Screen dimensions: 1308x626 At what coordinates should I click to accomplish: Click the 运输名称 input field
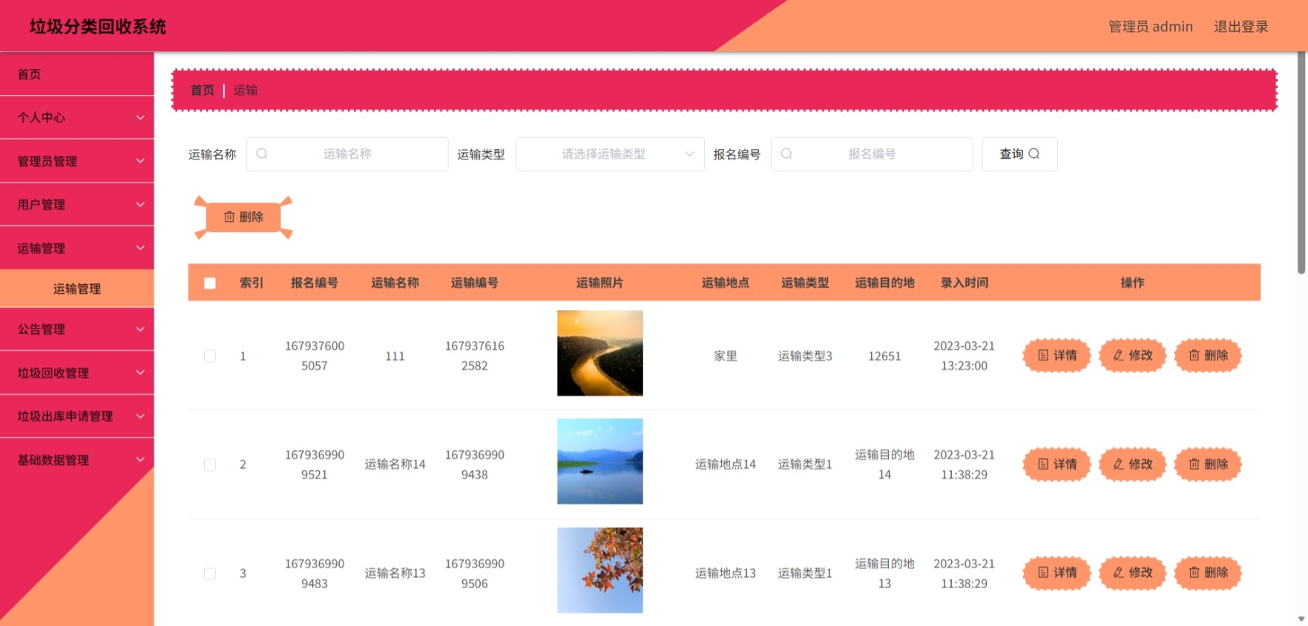coord(347,154)
